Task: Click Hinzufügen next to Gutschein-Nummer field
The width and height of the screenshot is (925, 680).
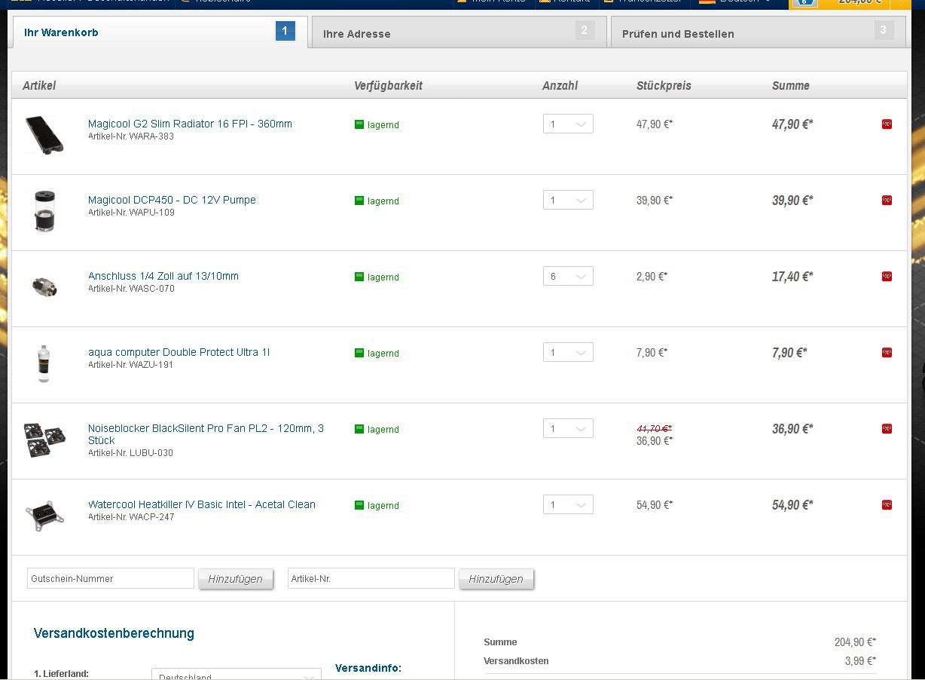Action: coord(236,579)
